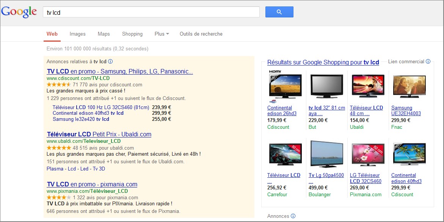Open 'TV LCD en promo - pixmania.com' ad
The image size is (444, 222).
pyautogui.click(x=92, y=184)
